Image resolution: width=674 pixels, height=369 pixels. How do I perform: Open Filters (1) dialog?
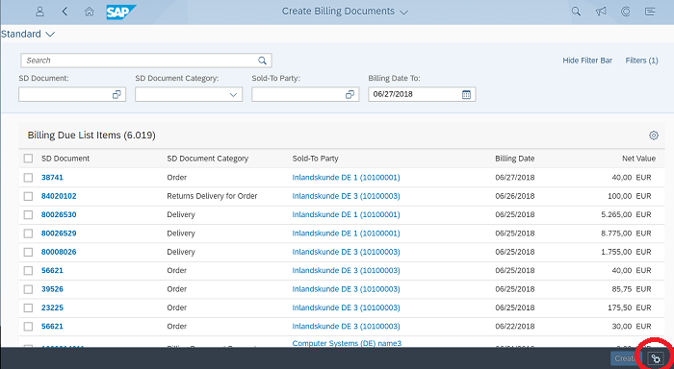pyautogui.click(x=641, y=61)
